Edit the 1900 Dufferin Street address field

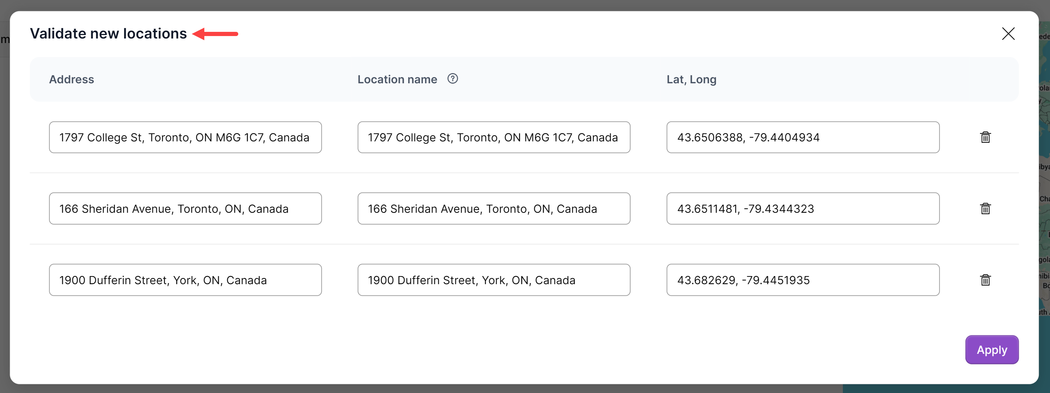(185, 280)
